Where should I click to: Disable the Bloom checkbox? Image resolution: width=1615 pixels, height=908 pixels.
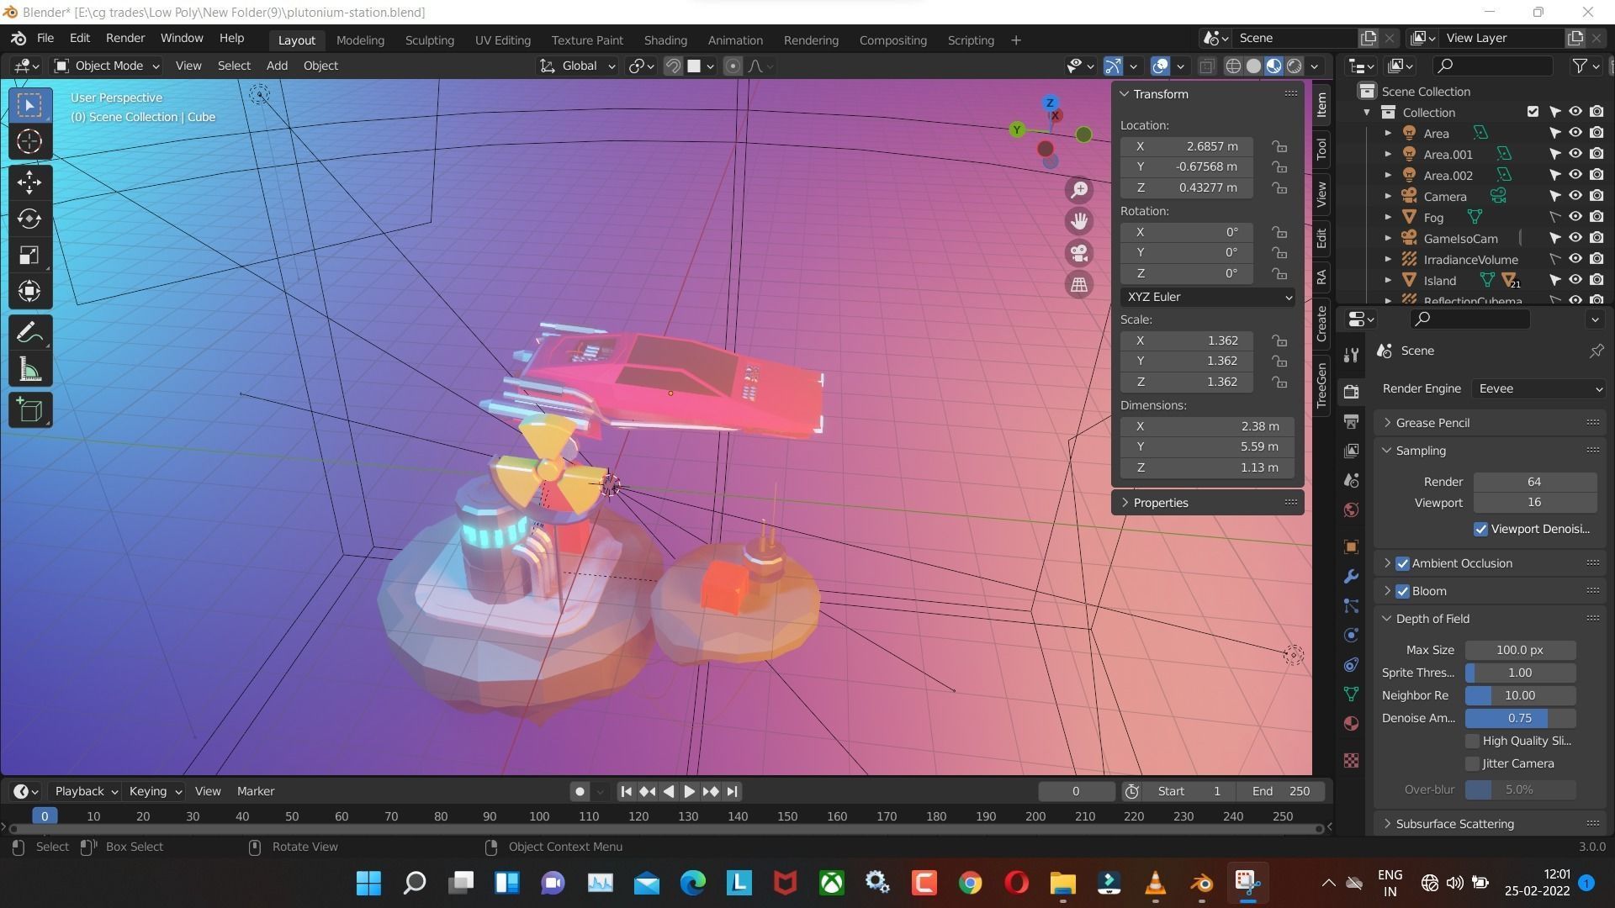click(1402, 591)
